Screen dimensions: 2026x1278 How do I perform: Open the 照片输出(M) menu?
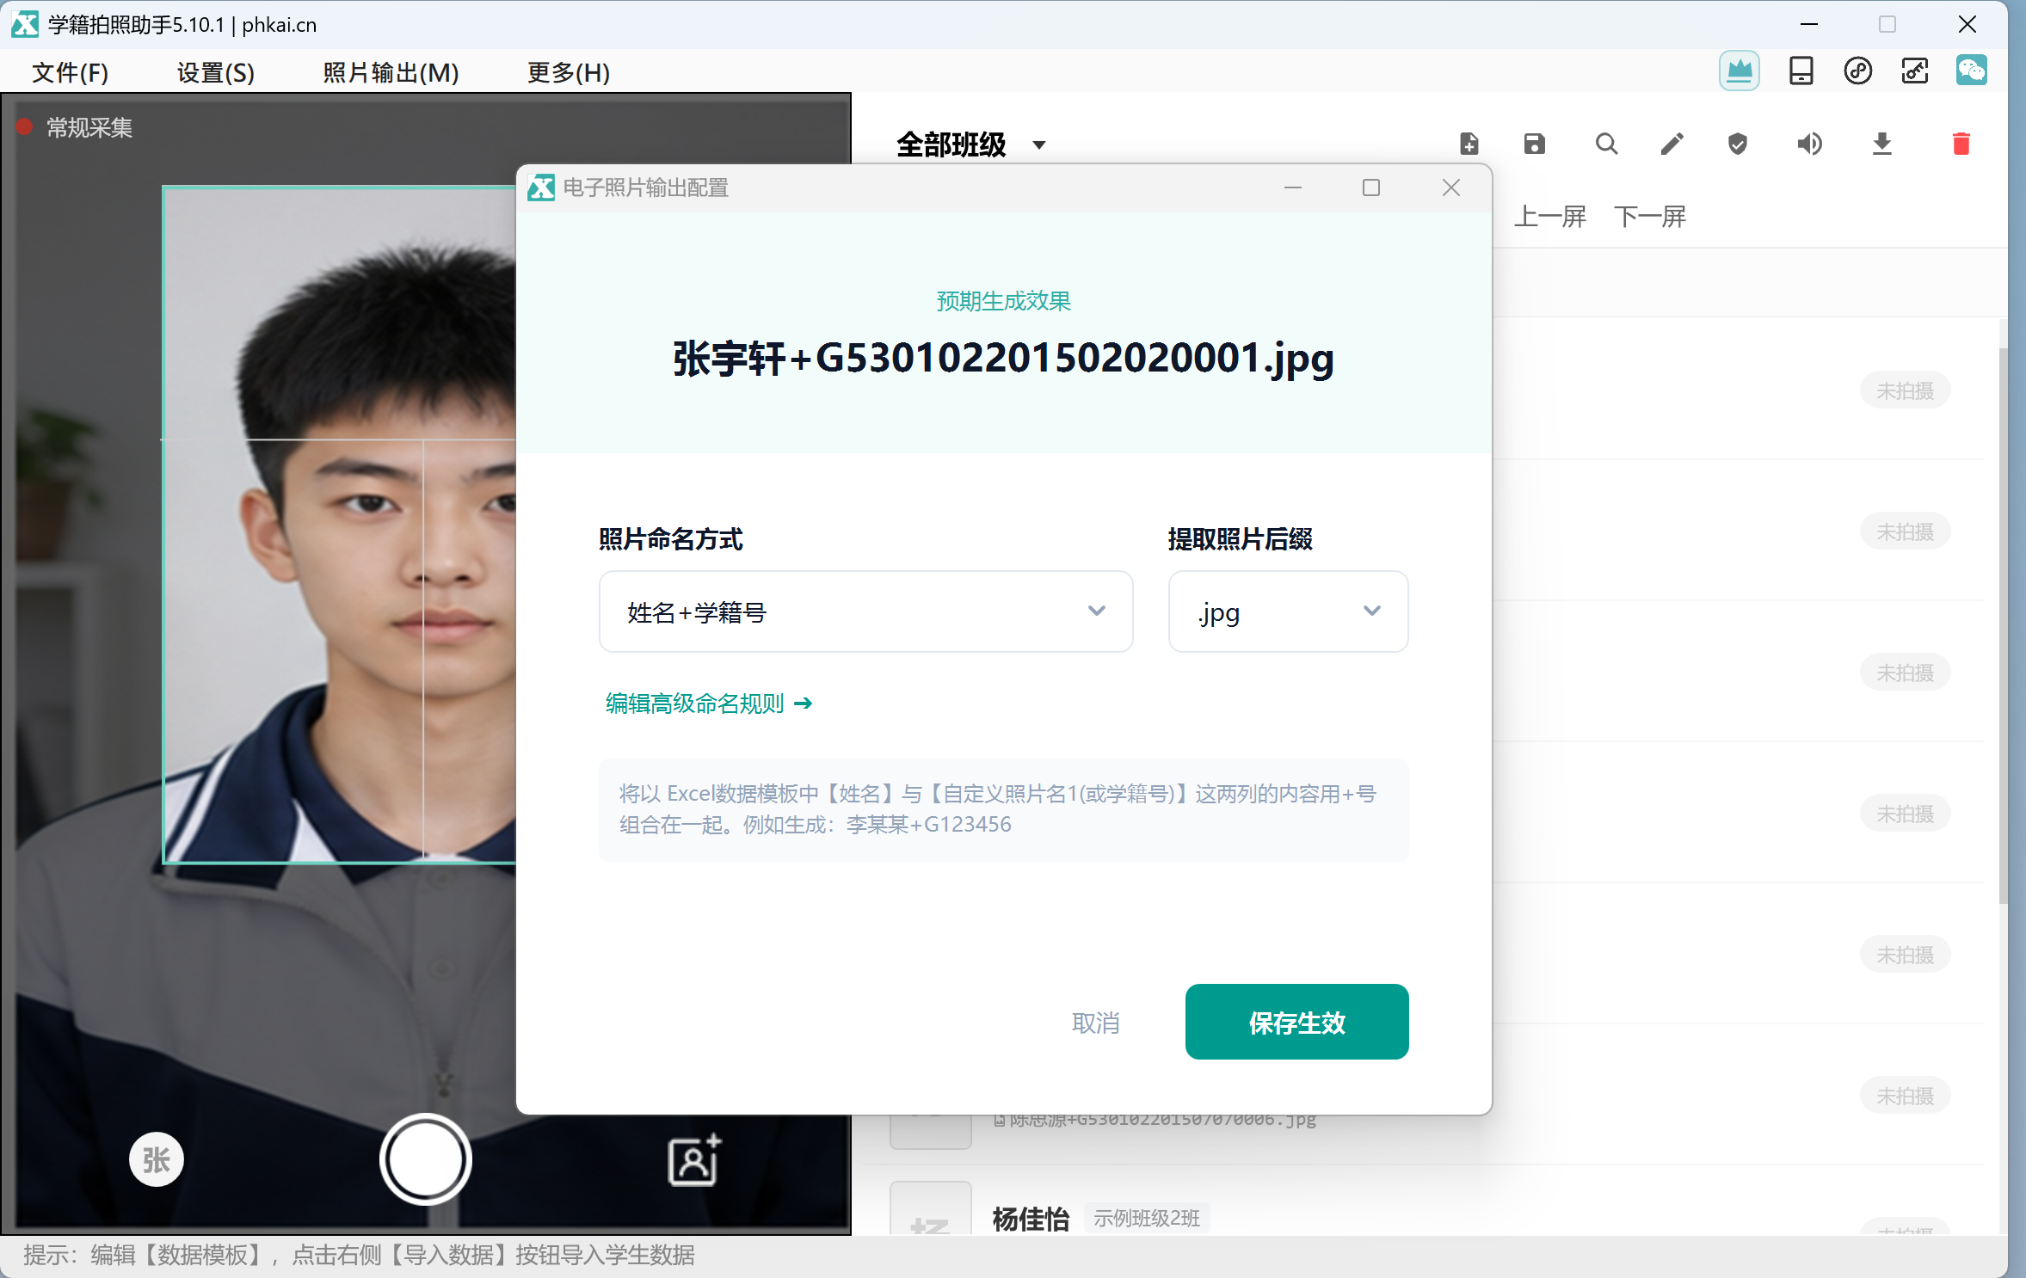click(391, 72)
